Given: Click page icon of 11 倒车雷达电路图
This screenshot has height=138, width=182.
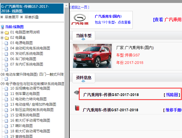Looking at the screenshot, I should click(x=6, y=94).
